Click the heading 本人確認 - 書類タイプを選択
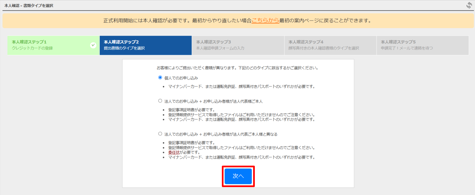This screenshot has height=195, width=475. coord(29,5)
